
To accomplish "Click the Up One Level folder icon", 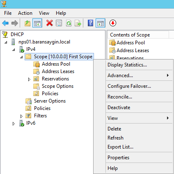I will click(27, 23).
